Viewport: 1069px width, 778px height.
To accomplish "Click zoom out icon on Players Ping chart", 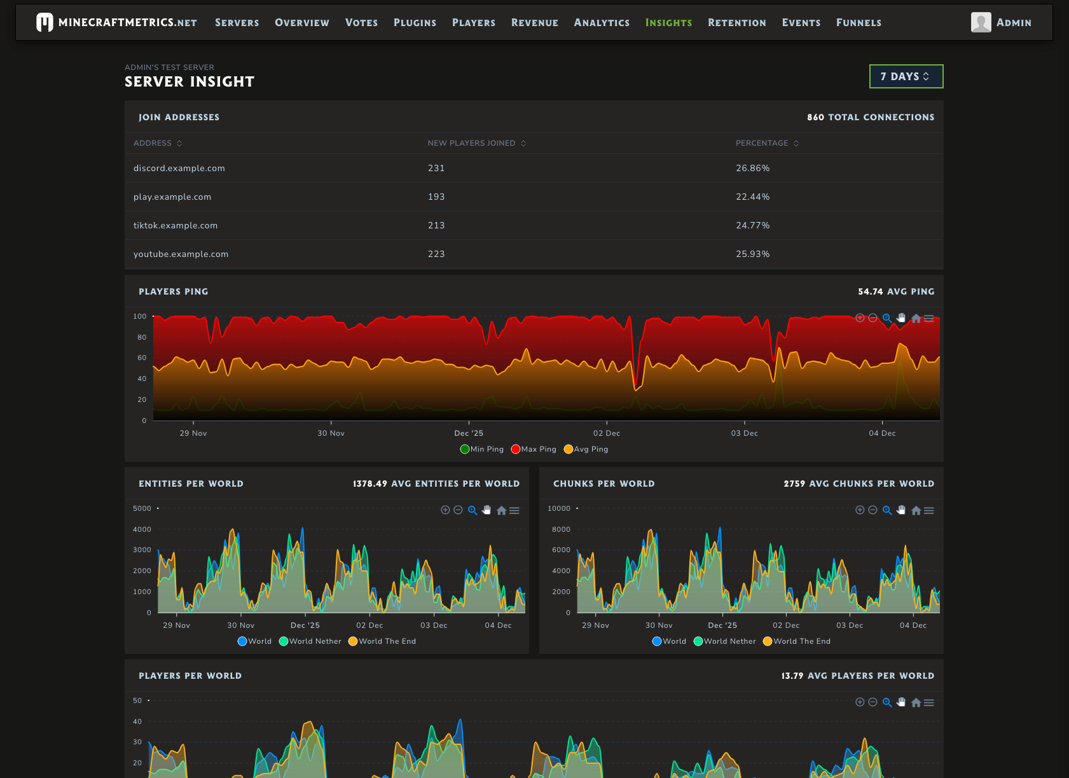I will coord(872,318).
